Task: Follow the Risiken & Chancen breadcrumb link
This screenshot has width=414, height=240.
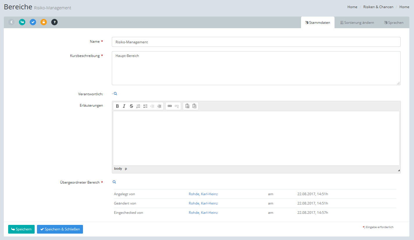Action: 378,7
